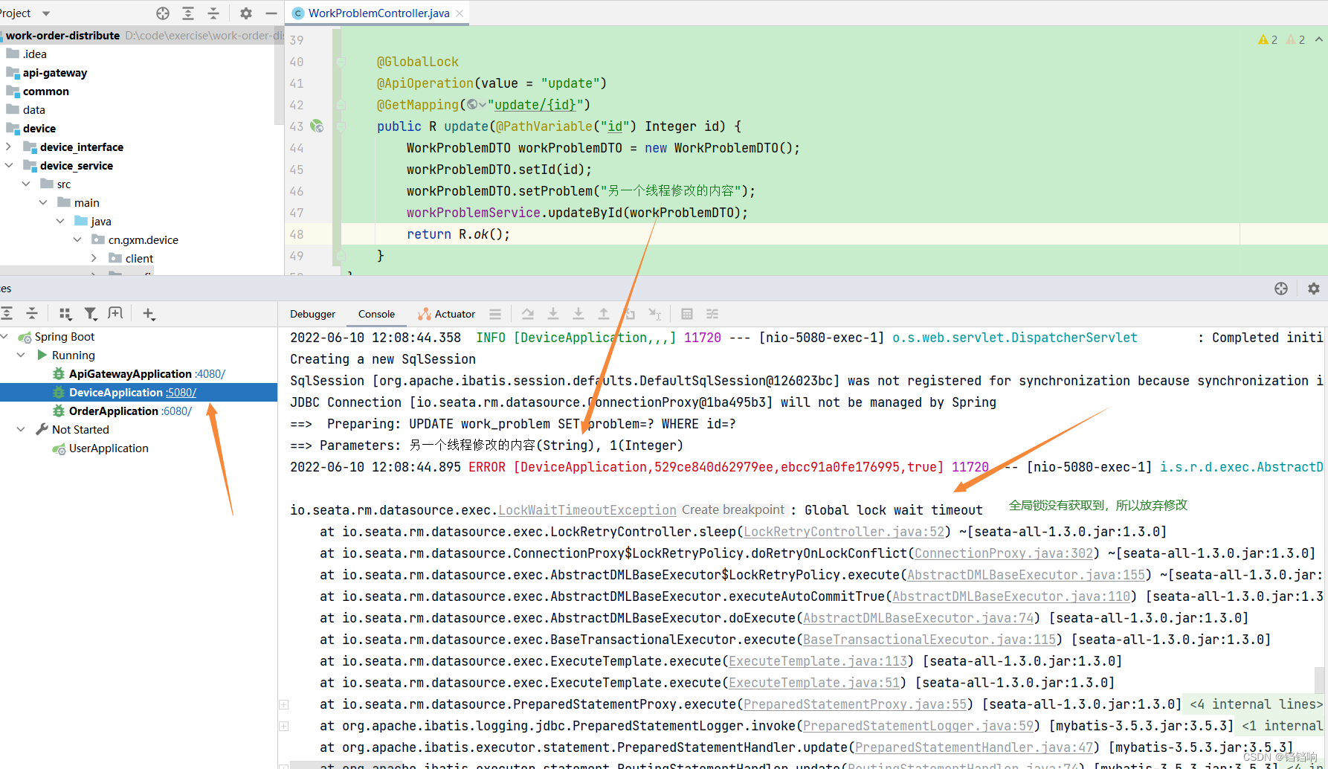Collapse all services in Services toolbar

tap(32, 314)
